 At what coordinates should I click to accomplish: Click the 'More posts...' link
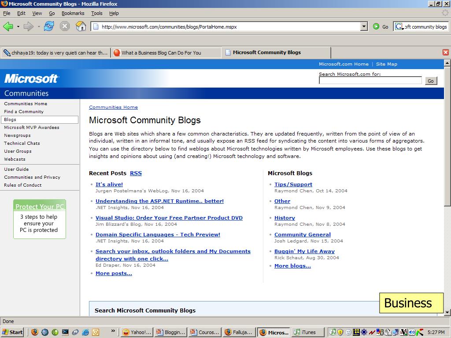pos(114,273)
